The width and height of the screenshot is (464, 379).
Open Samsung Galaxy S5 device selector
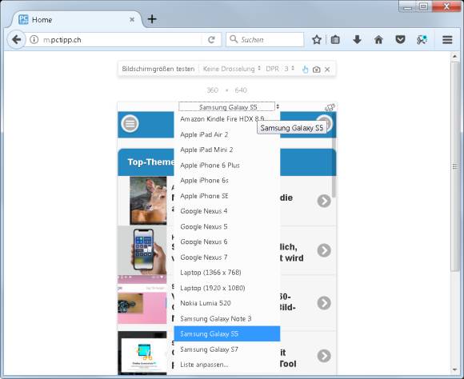click(229, 107)
